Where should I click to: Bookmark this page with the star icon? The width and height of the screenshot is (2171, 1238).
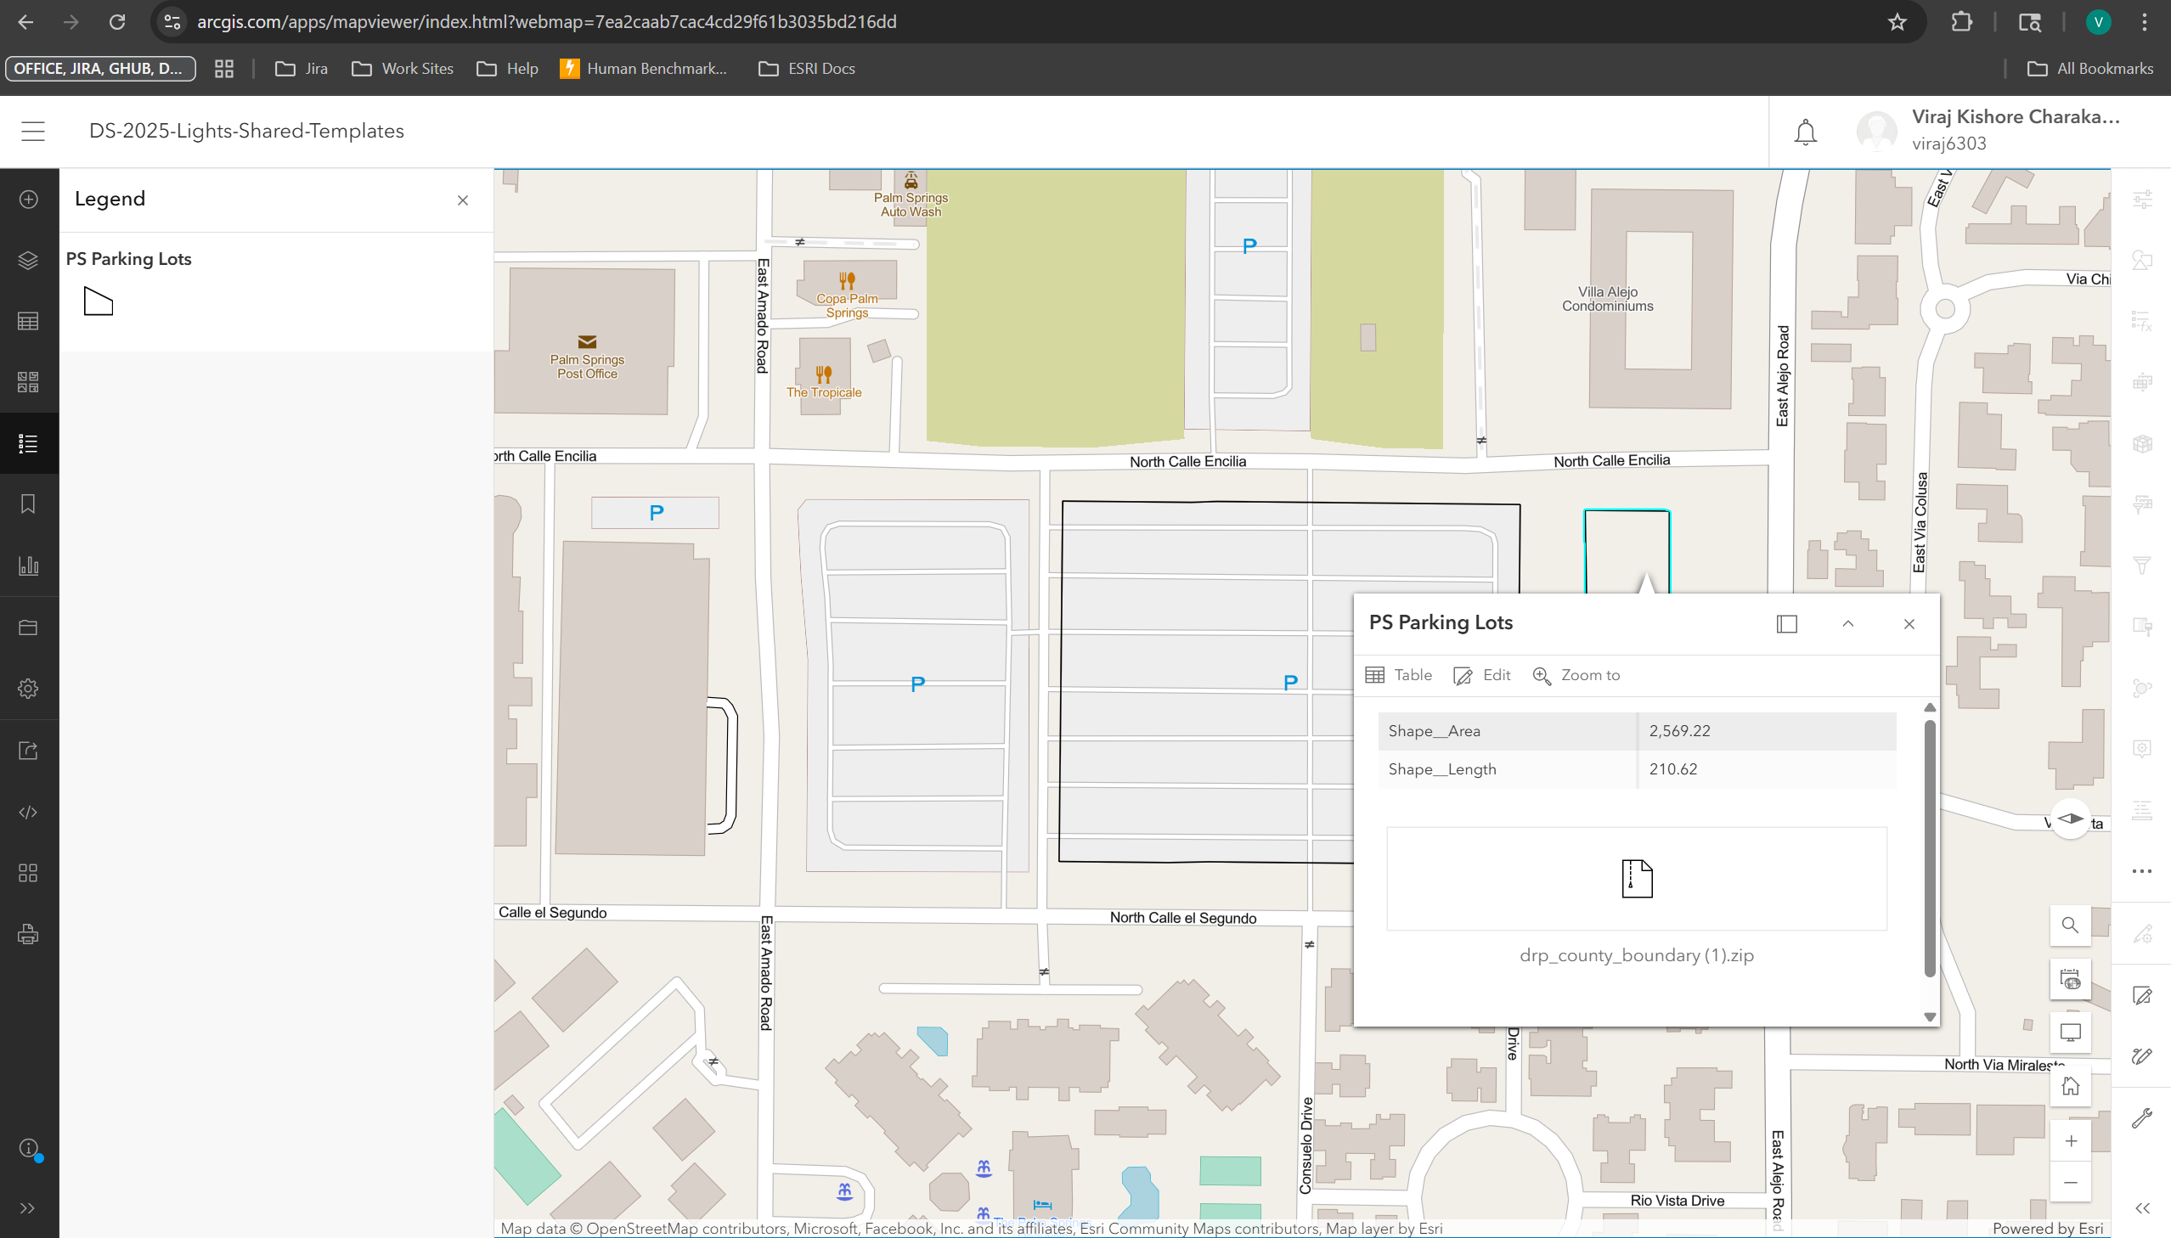click(1898, 22)
